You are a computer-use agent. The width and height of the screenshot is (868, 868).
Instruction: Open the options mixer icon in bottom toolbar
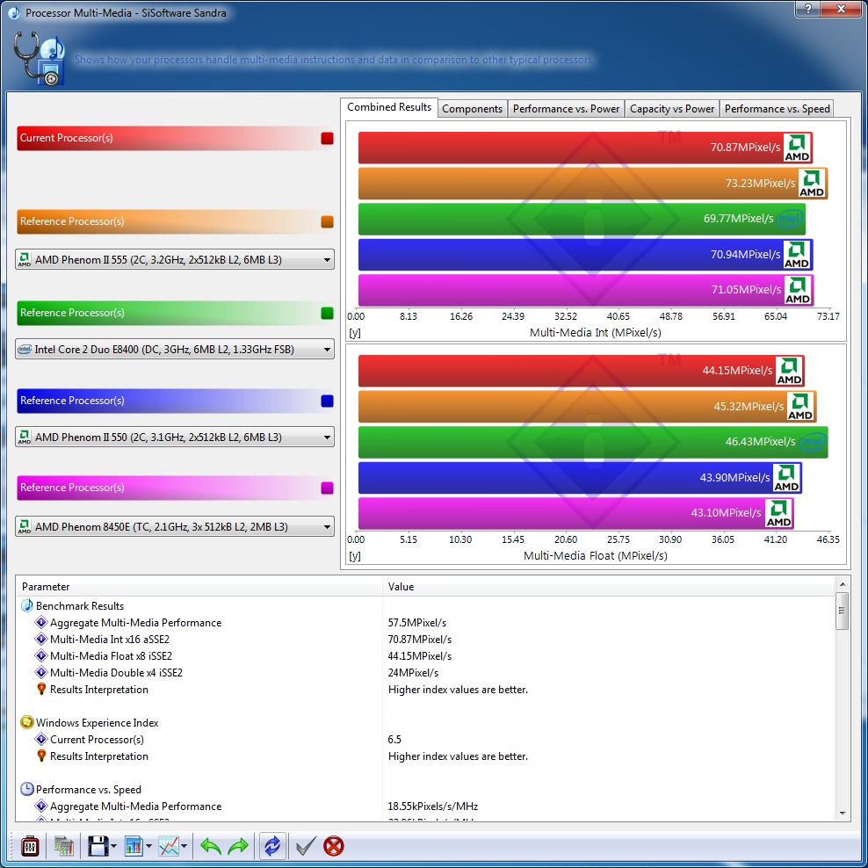click(x=30, y=846)
